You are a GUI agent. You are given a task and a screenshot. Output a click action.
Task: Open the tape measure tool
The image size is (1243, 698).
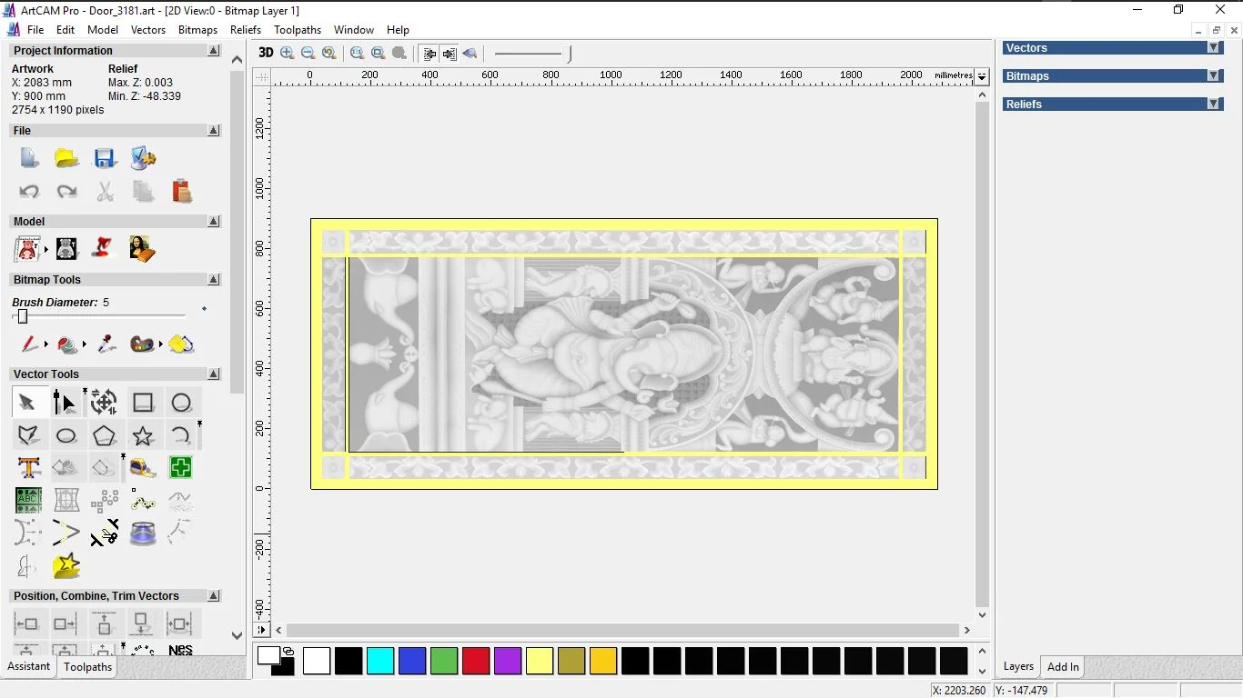[143, 468]
